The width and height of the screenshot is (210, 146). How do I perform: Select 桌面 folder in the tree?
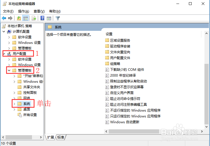click(x=27, y=109)
